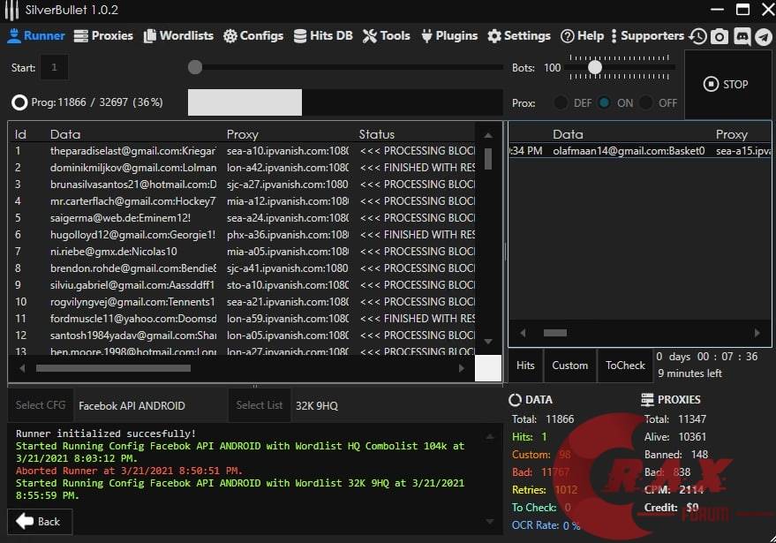Viewport: 776px width, 543px height.
Task: Click the bot list horizontal scrollbar thumb
Action: pos(113,368)
